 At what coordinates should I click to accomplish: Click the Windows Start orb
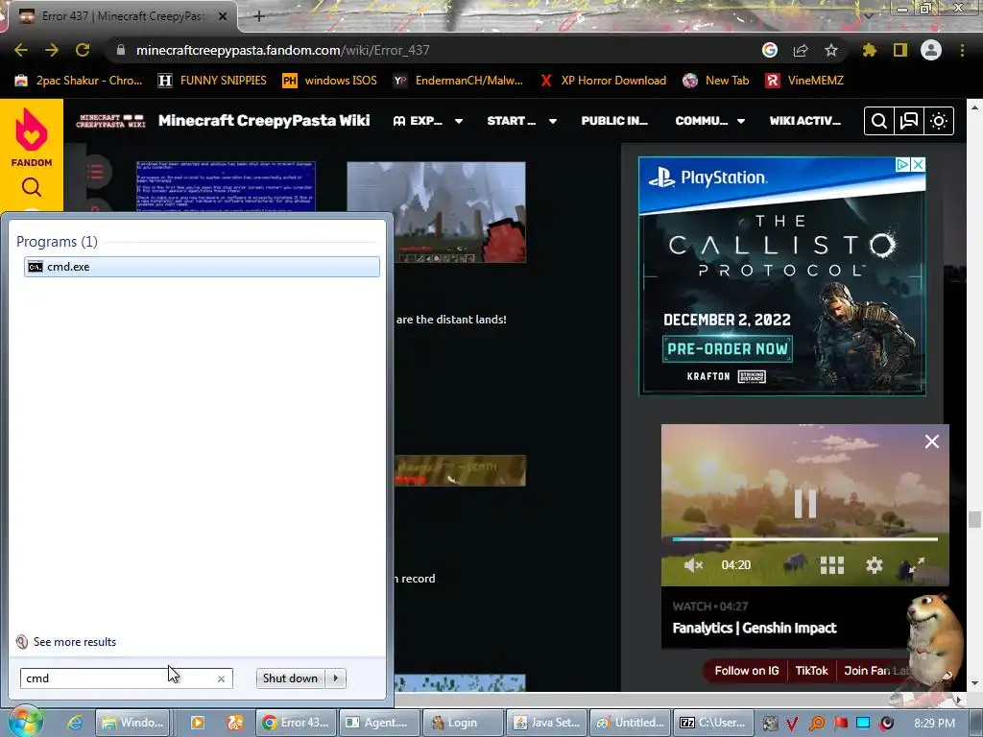24,722
